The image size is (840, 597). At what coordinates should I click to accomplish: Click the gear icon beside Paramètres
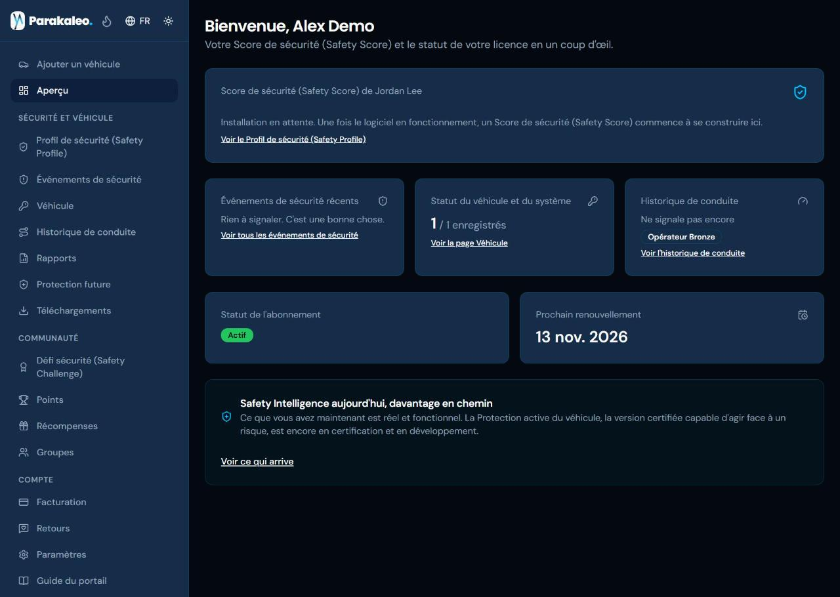(x=24, y=555)
